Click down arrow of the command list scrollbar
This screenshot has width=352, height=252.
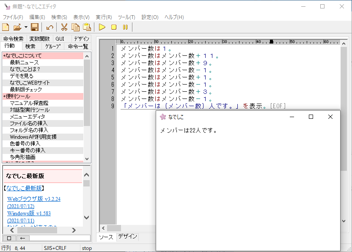[87, 159]
